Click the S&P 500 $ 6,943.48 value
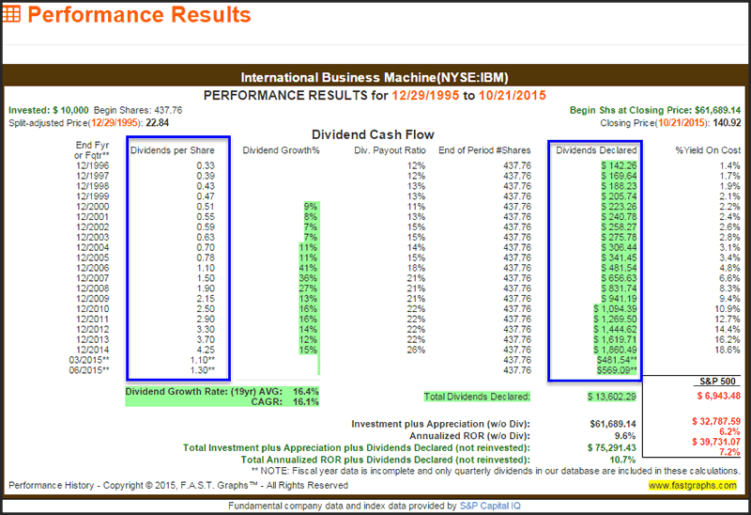Screen dimensions: 751x515 [x=718, y=396]
